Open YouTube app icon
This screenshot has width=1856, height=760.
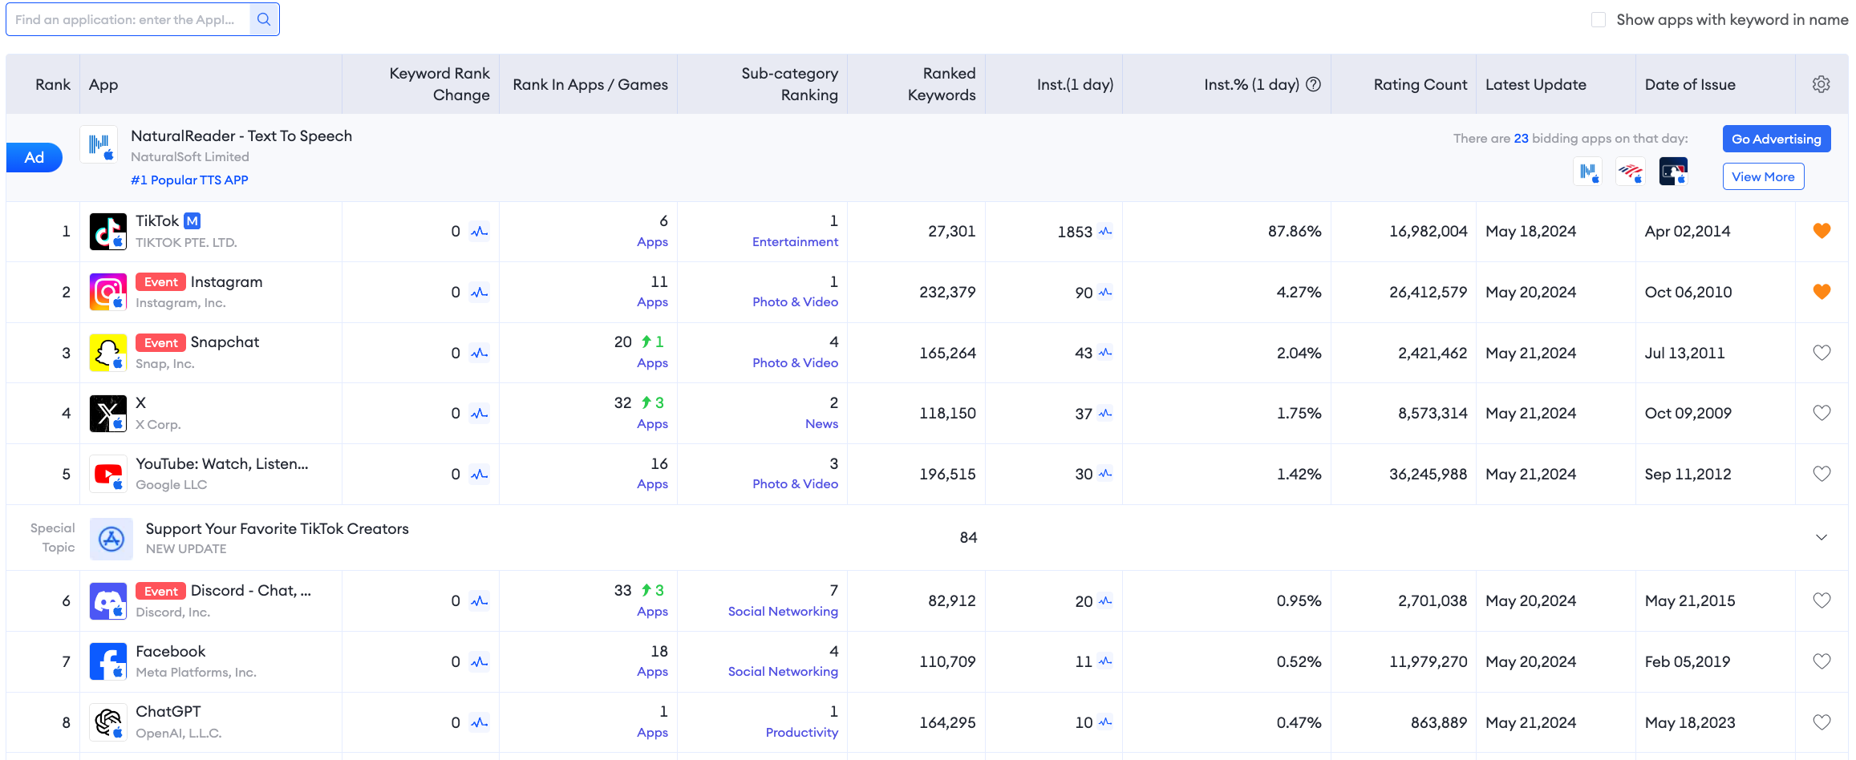[108, 474]
